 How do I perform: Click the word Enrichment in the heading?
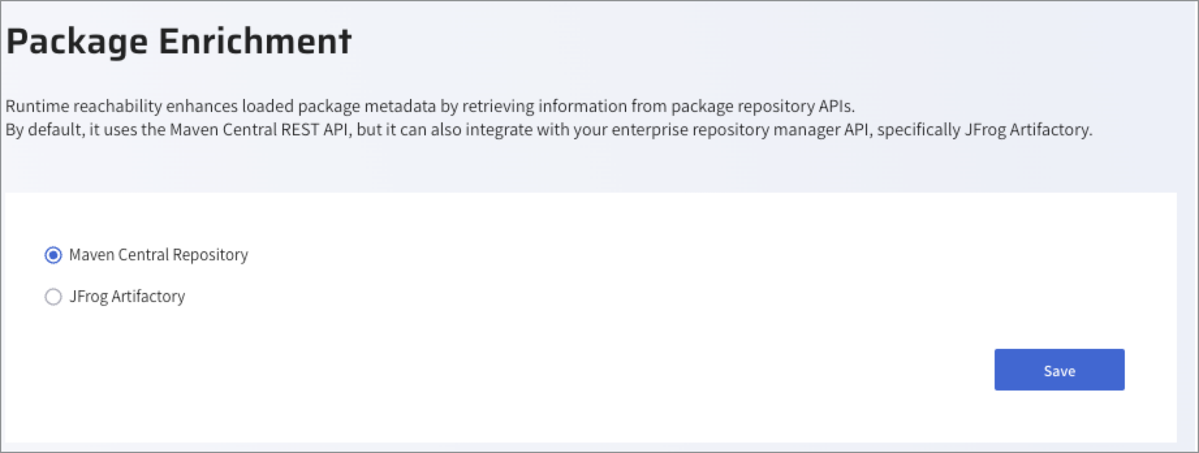(255, 42)
